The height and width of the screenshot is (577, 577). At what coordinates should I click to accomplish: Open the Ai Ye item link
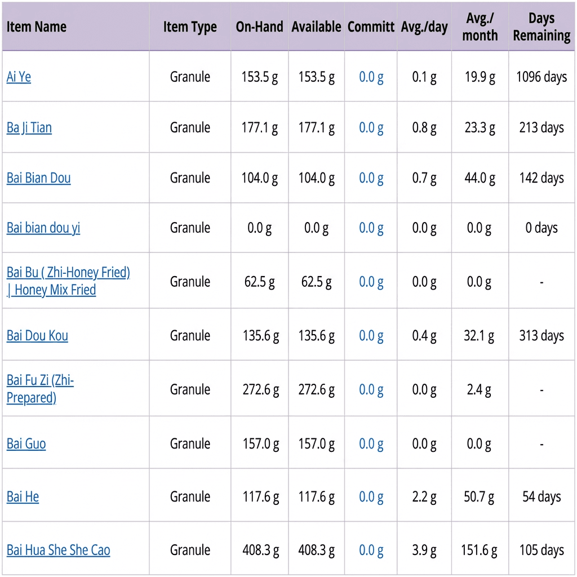point(19,77)
